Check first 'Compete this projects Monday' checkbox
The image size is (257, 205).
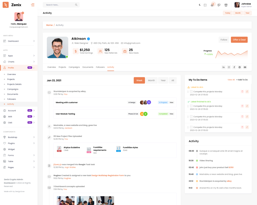(x=191, y=92)
